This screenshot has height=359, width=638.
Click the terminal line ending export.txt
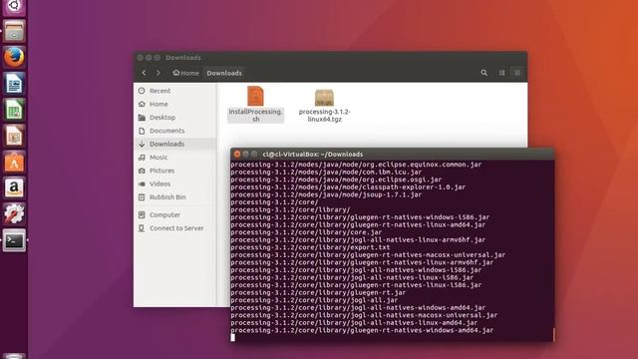(x=310, y=247)
